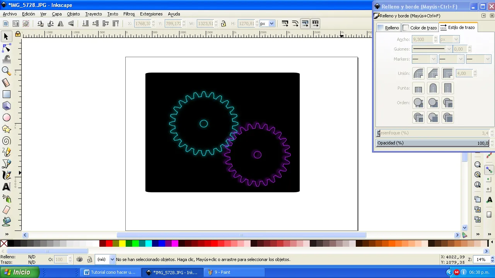
Task: Open the Extensiones menu
Action: click(x=151, y=14)
